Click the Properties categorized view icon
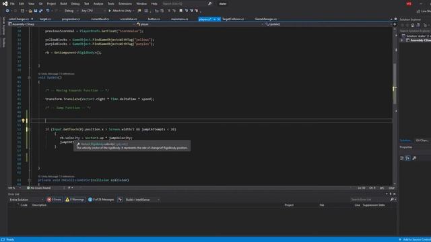Image resolution: width=431 pixels, height=242 pixels. click(x=402, y=158)
